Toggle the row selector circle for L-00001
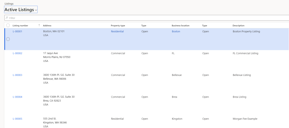 click(8, 39)
